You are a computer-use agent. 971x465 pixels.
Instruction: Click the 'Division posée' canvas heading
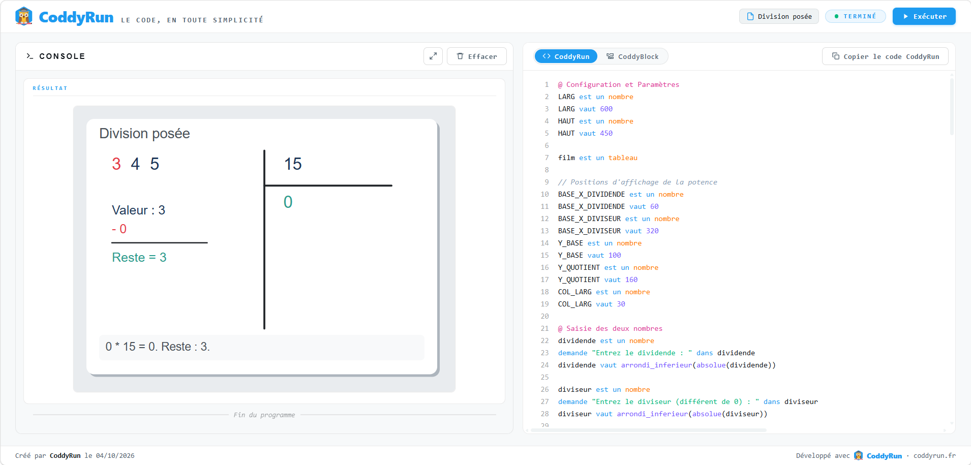pyautogui.click(x=144, y=133)
